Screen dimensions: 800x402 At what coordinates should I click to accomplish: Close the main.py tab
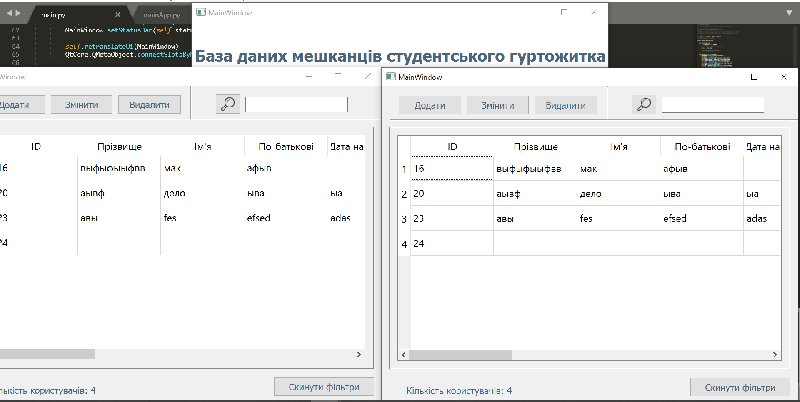(x=118, y=15)
